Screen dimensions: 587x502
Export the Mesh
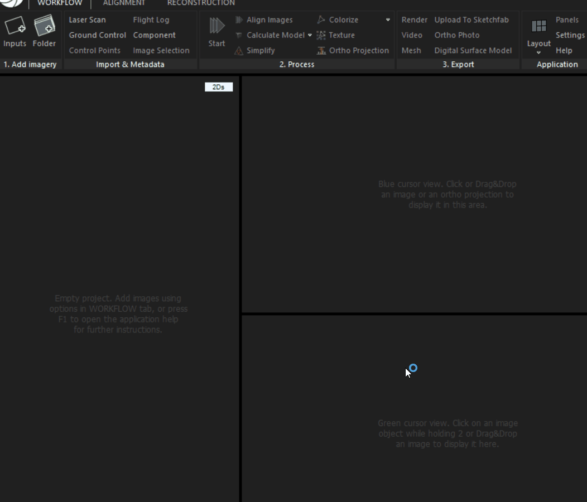click(411, 51)
